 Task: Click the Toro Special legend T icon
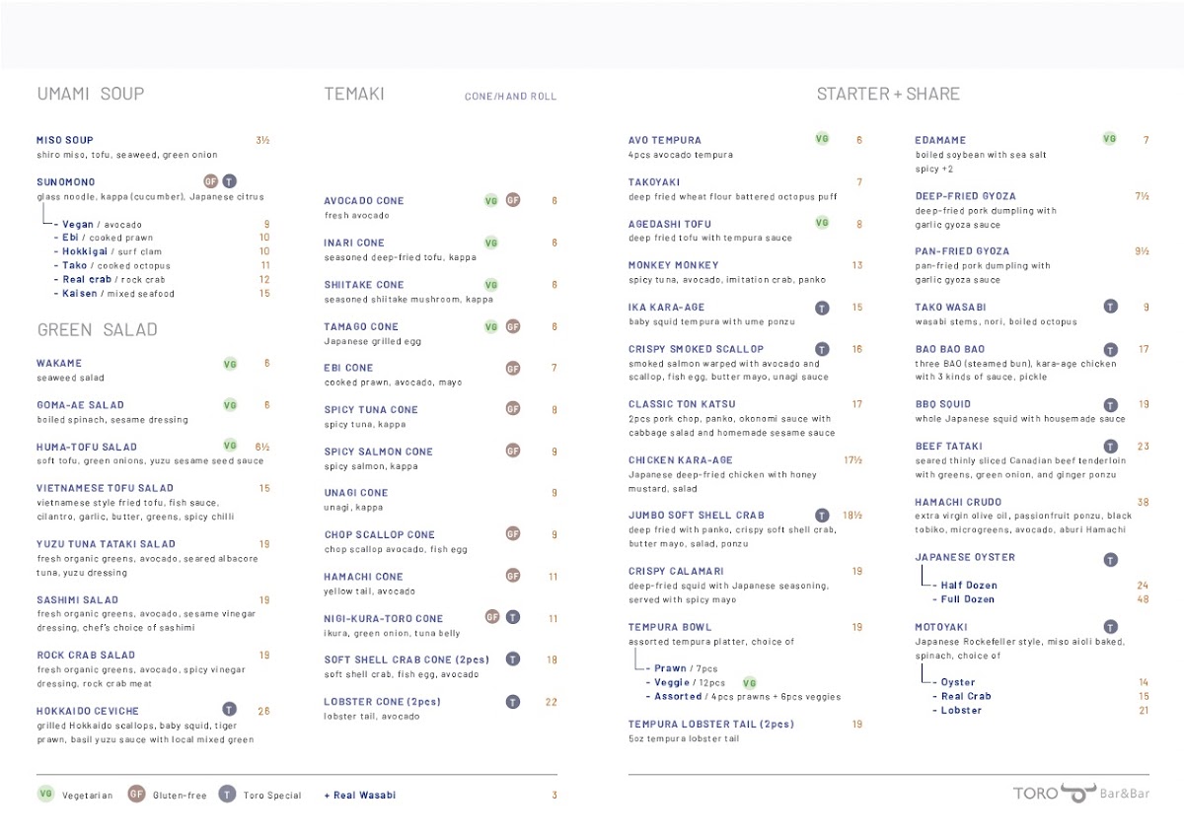tap(227, 795)
